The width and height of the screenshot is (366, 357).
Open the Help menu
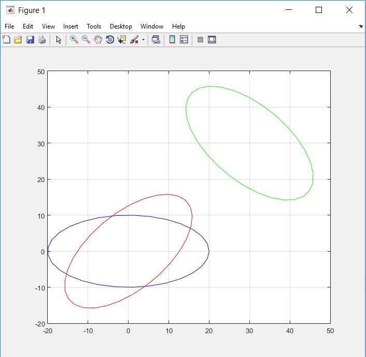point(178,26)
